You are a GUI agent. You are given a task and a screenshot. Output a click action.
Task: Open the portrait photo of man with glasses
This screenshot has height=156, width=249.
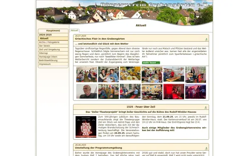pos(87,91)
